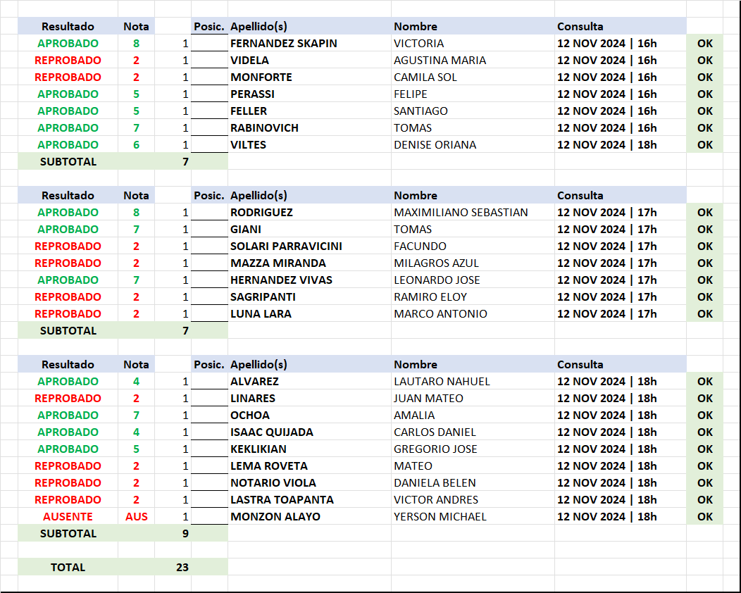
Task: Click the TOTAL label cell
Action: [x=68, y=568]
